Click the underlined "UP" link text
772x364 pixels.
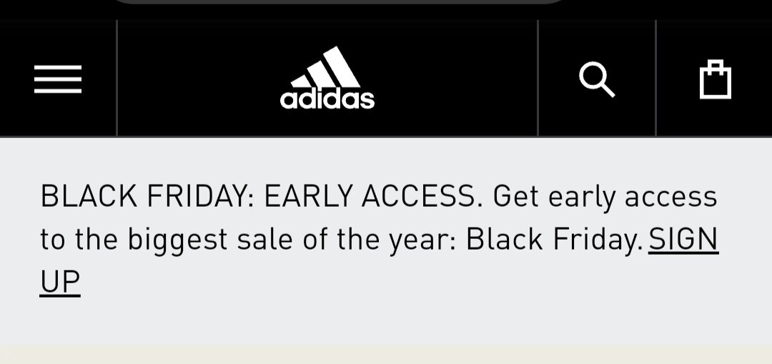click(x=60, y=282)
